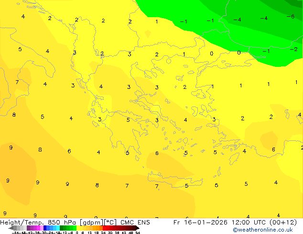
Task: Click the '-6' temperature value on the map
Action: point(291,16)
